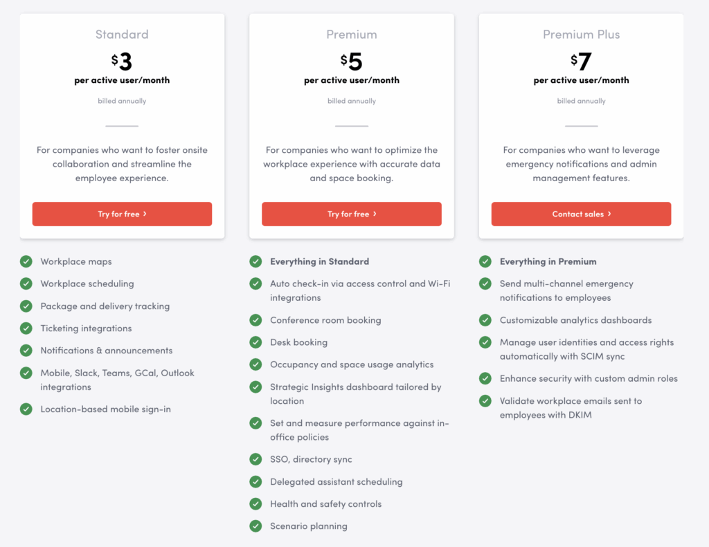Select the Premium Plus plan heading
This screenshot has height=547, width=709.
[581, 35]
